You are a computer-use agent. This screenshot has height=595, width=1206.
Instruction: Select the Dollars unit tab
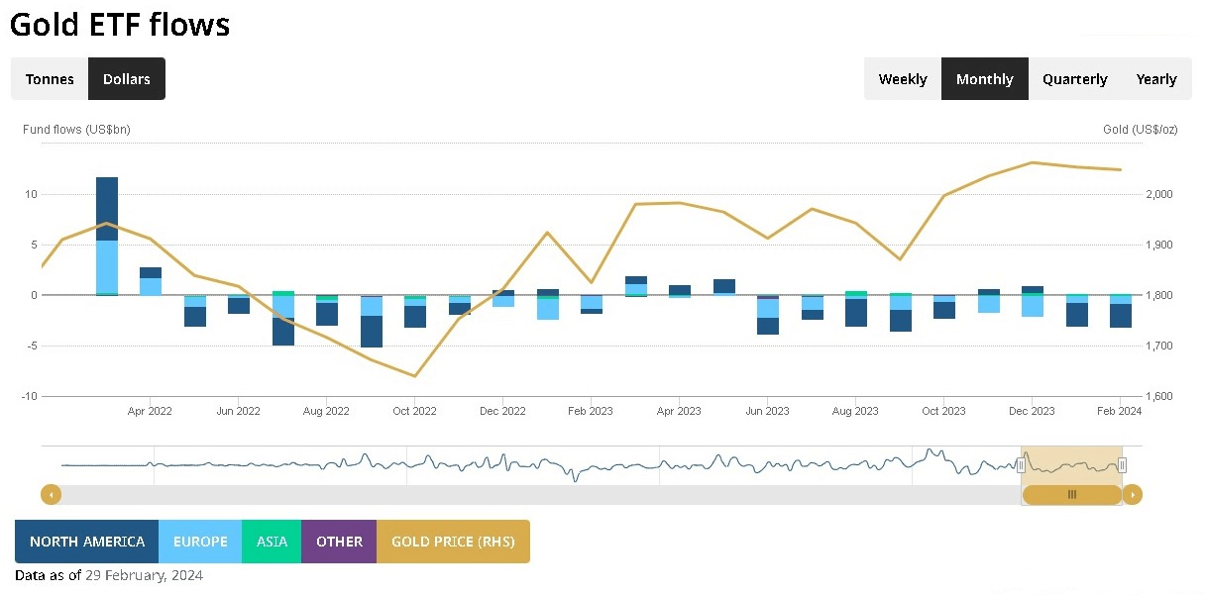(127, 79)
